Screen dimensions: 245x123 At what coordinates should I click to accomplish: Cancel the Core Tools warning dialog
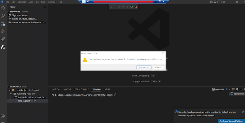tap(158, 67)
